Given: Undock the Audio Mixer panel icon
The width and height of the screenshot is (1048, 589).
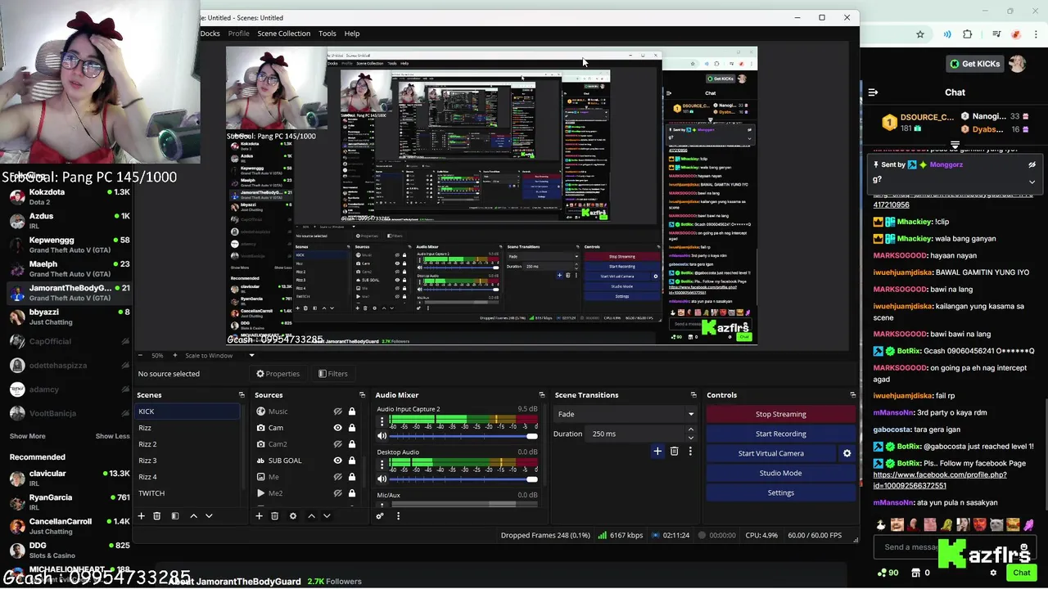Looking at the screenshot, I should tap(541, 395).
